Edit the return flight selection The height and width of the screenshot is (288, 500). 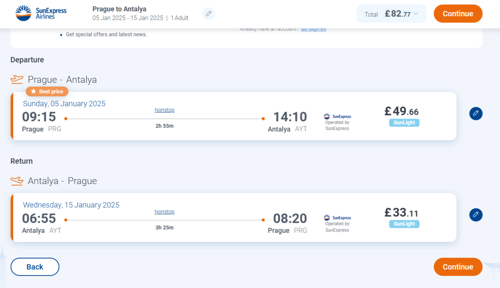pyautogui.click(x=476, y=215)
